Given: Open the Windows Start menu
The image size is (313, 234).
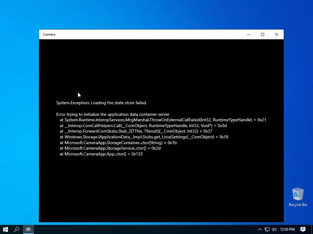Looking at the screenshot, I should 6,229.
